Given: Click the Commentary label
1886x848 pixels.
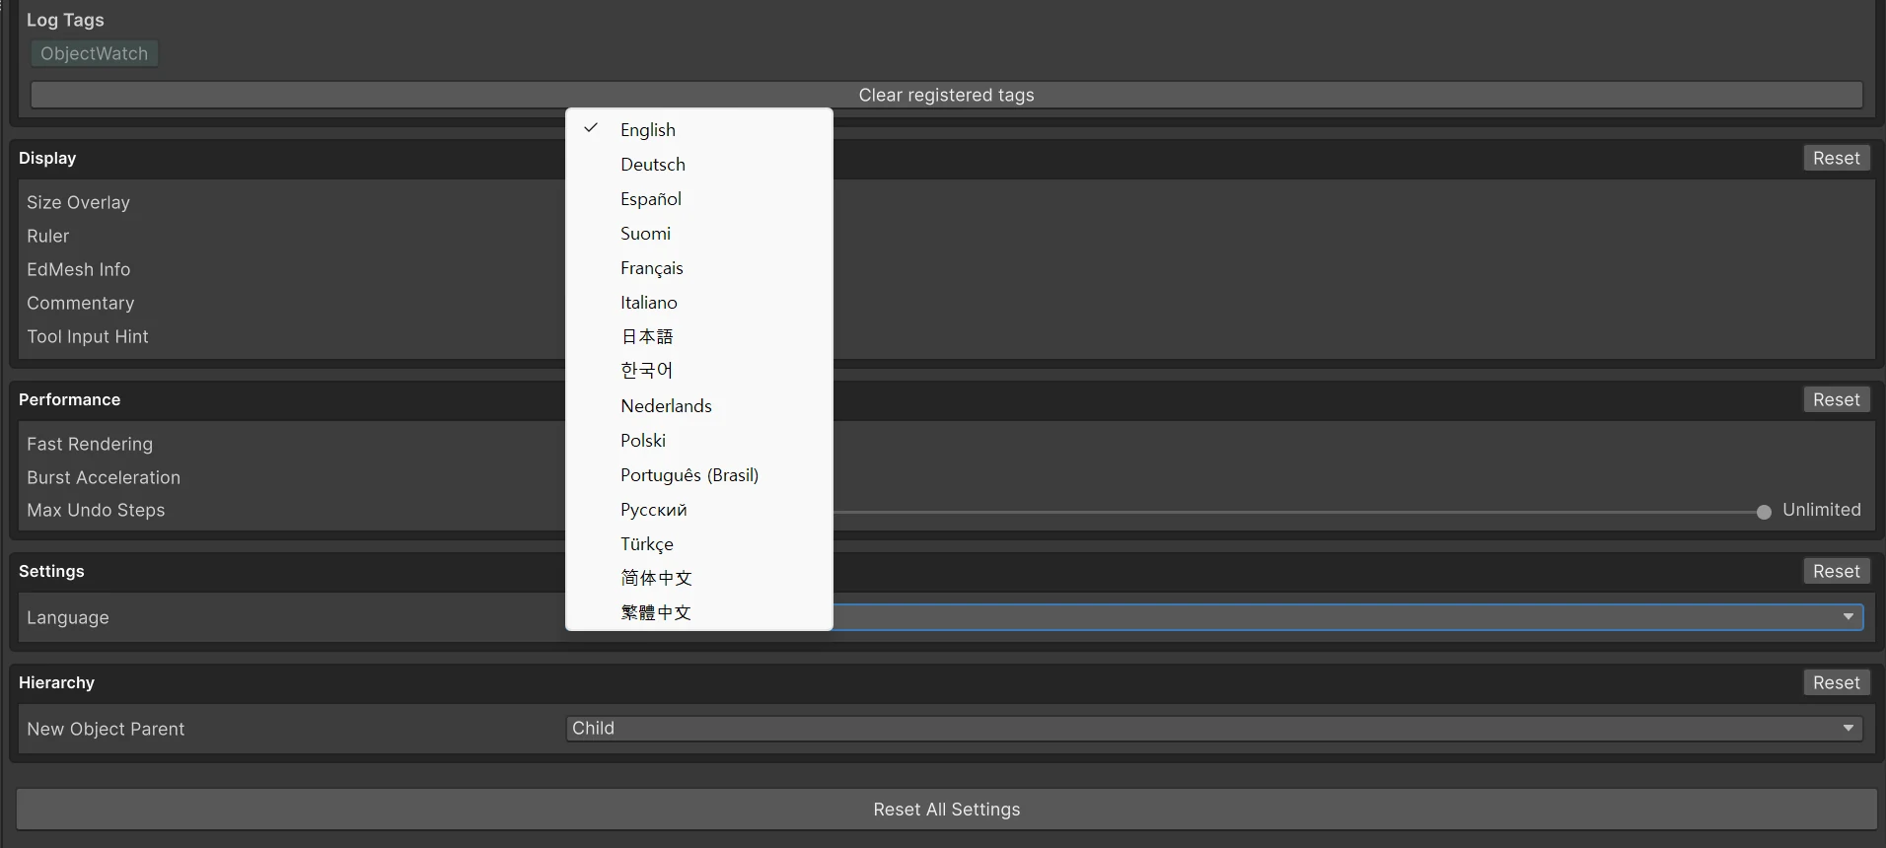Looking at the screenshot, I should tap(81, 303).
